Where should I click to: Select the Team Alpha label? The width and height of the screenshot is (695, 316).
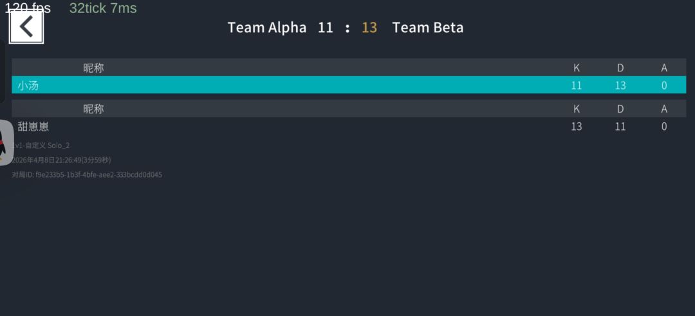pyautogui.click(x=267, y=28)
